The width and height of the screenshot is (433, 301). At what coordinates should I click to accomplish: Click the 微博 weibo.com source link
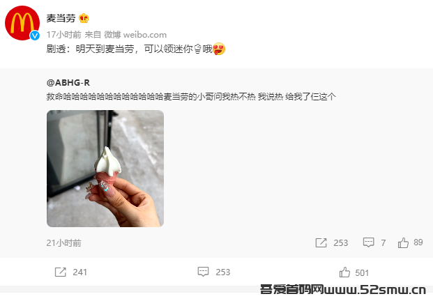135,35
